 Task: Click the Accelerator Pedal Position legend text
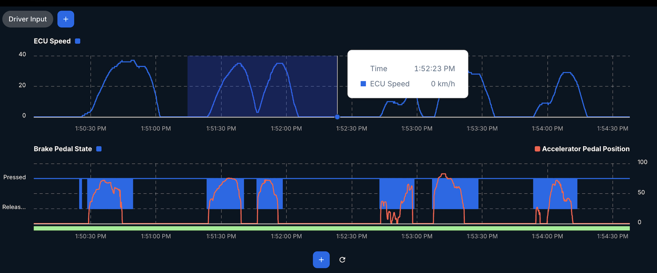coord(585,149)
